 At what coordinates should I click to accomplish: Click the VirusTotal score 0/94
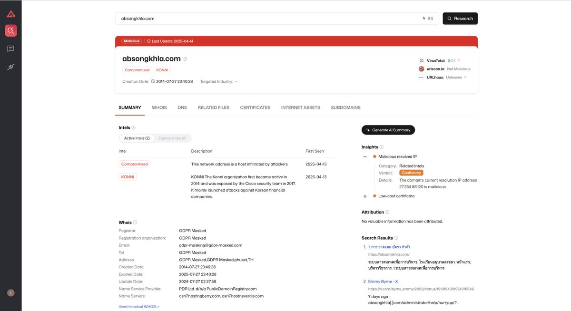pos(451,60)
